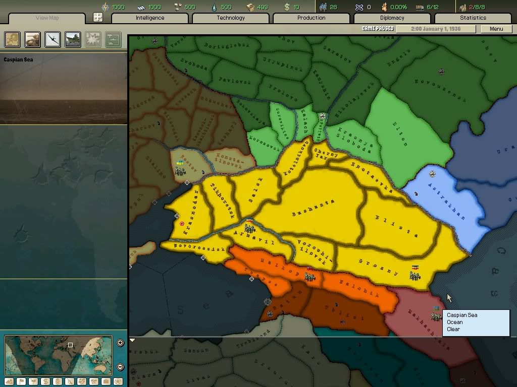Open the Production tab
Viewport: 517px width, 387px height.
point(311,18)
